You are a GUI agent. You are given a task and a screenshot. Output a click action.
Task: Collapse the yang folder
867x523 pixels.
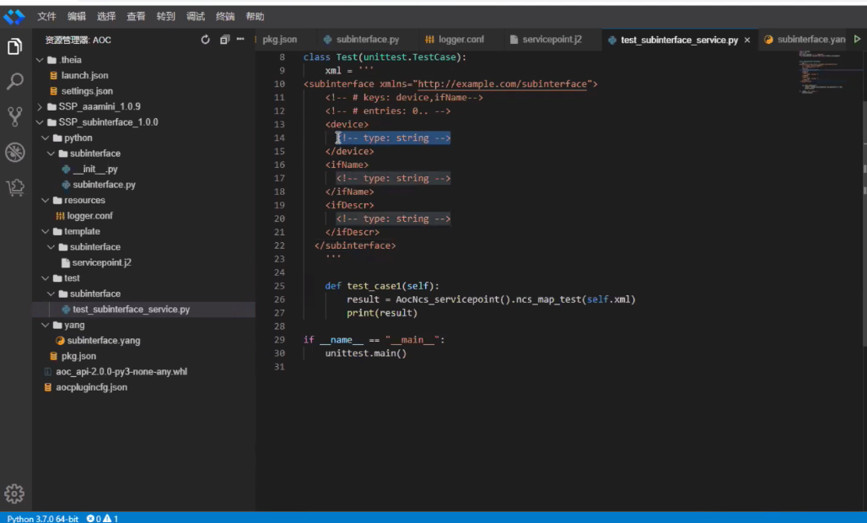[x=46, y=325]
